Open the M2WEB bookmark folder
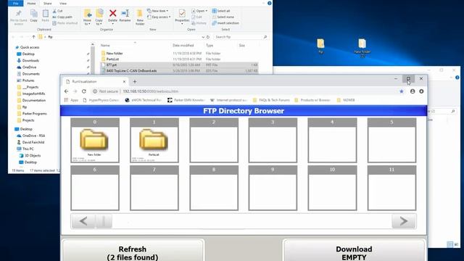464x261 pixels. [346, 100]
